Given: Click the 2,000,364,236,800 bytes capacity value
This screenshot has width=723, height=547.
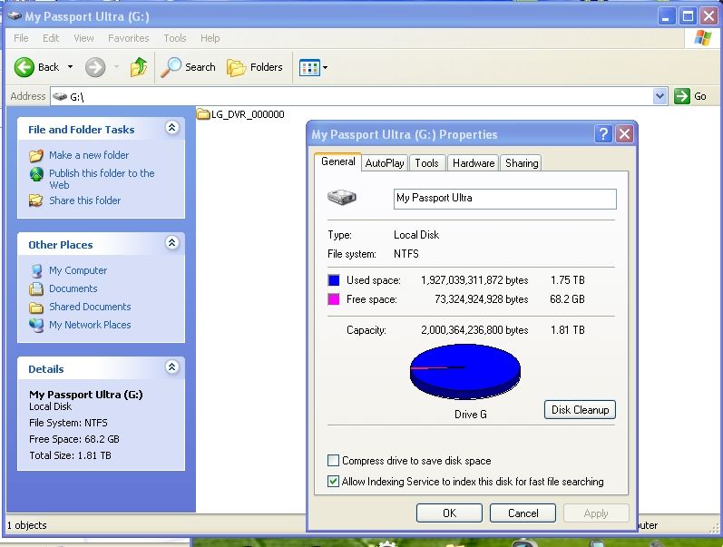Looking at the screenshot, I should pos(474,330).
